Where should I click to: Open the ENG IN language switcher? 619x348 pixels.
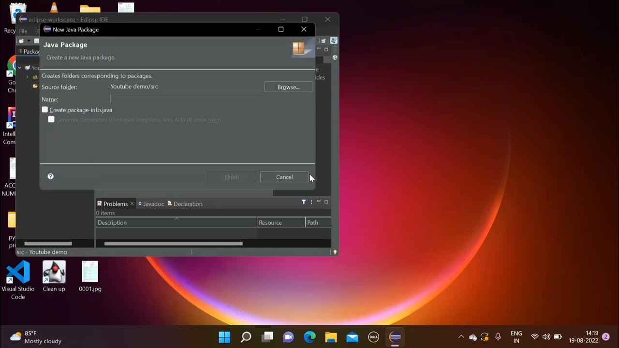(516, 337)
